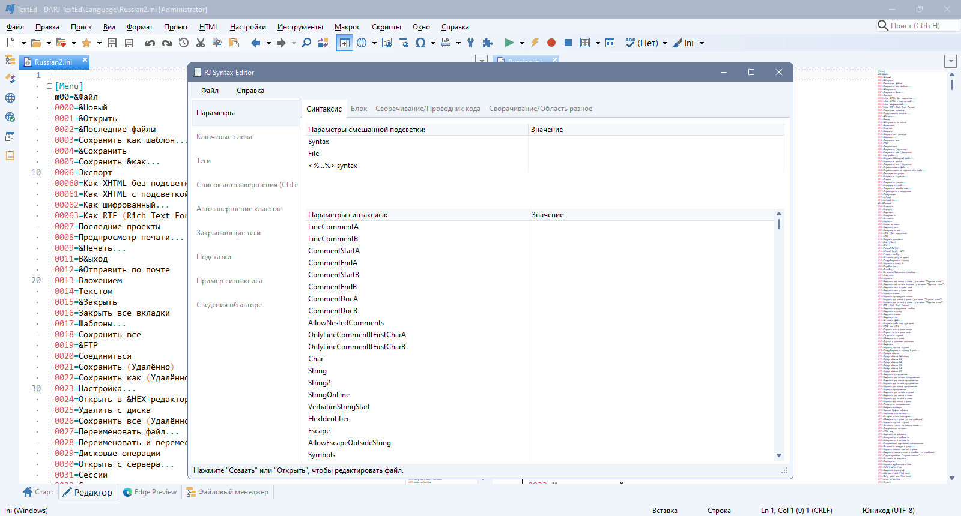Click the puzzle piece plugins icon

488,43
